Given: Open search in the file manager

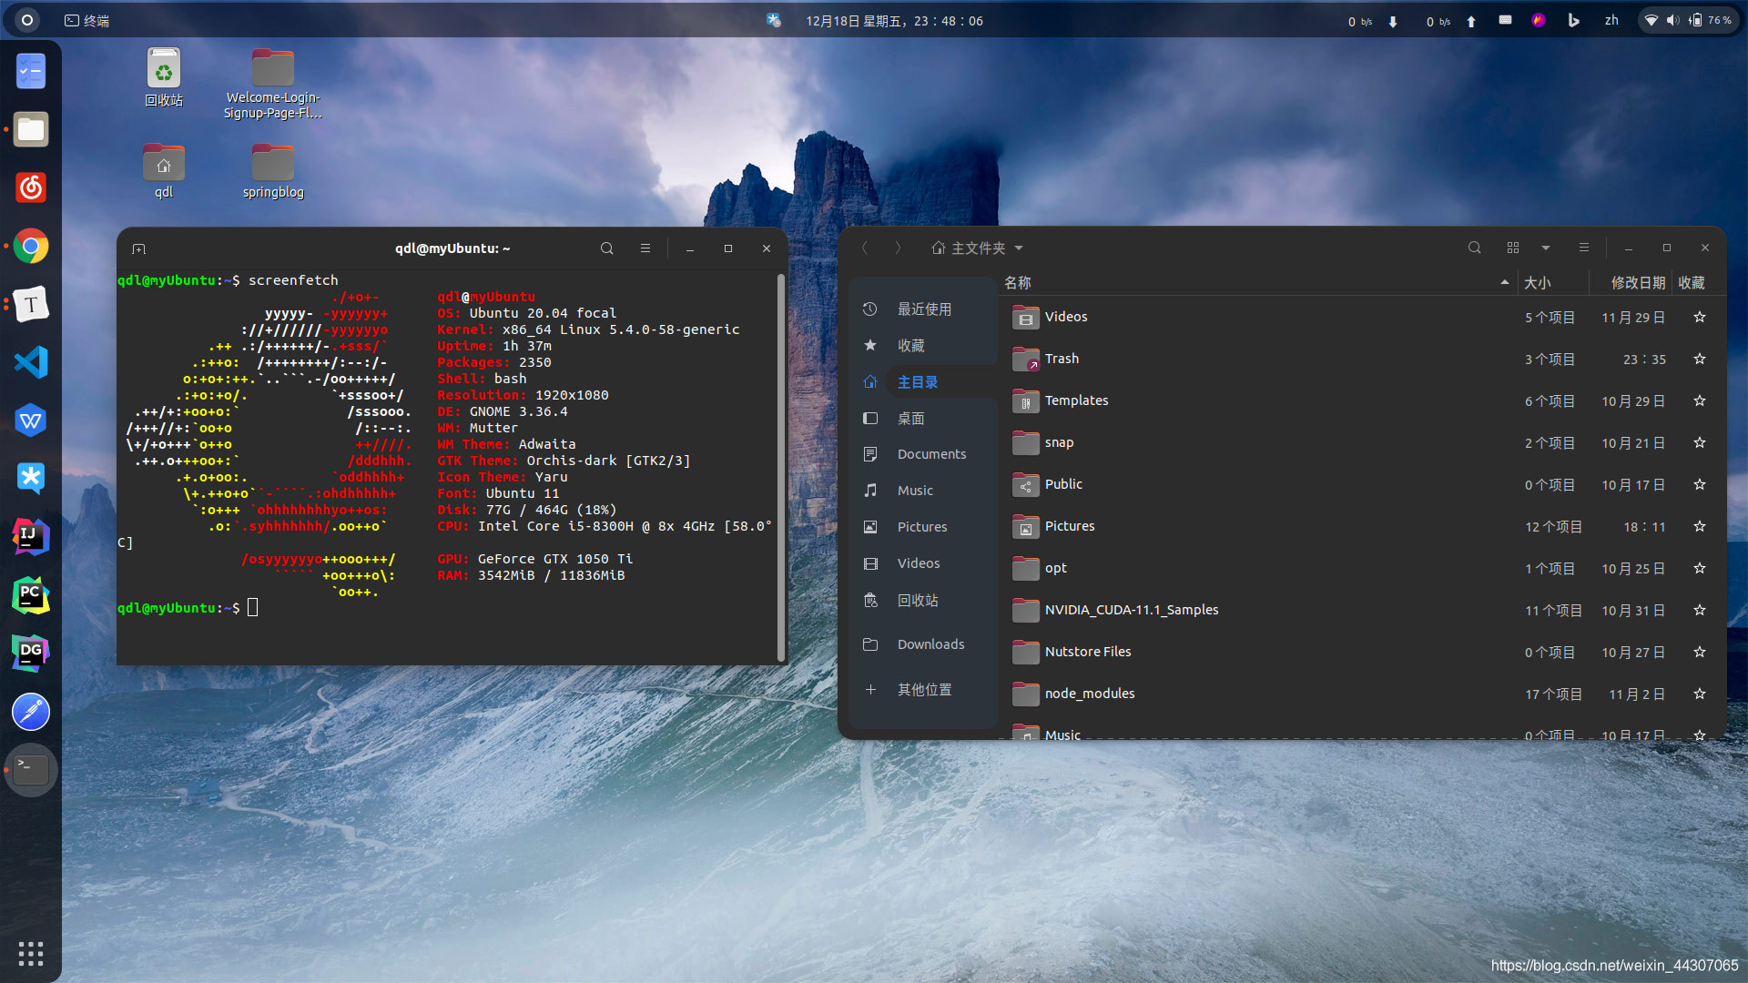Looking at the screenshot, I should click(x=1475, y=248).
